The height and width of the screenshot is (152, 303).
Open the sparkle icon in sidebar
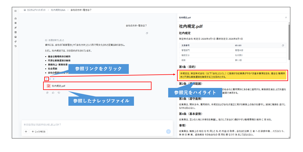tap(16, 42)
